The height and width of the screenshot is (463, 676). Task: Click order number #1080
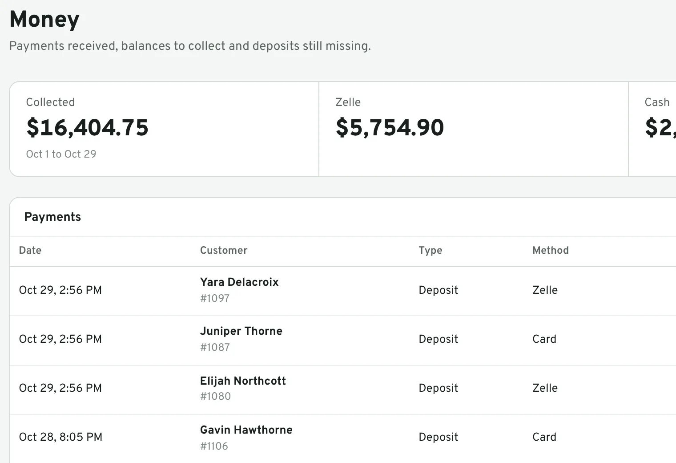(x=215, y=396)
